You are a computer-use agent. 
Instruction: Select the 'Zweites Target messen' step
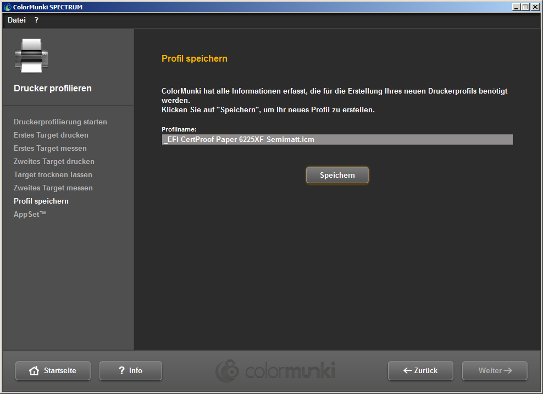(x=53, y=188)
